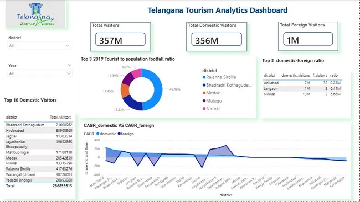Click the Total 286859813 value
360x202 pixels.
[x=62, y=186]
